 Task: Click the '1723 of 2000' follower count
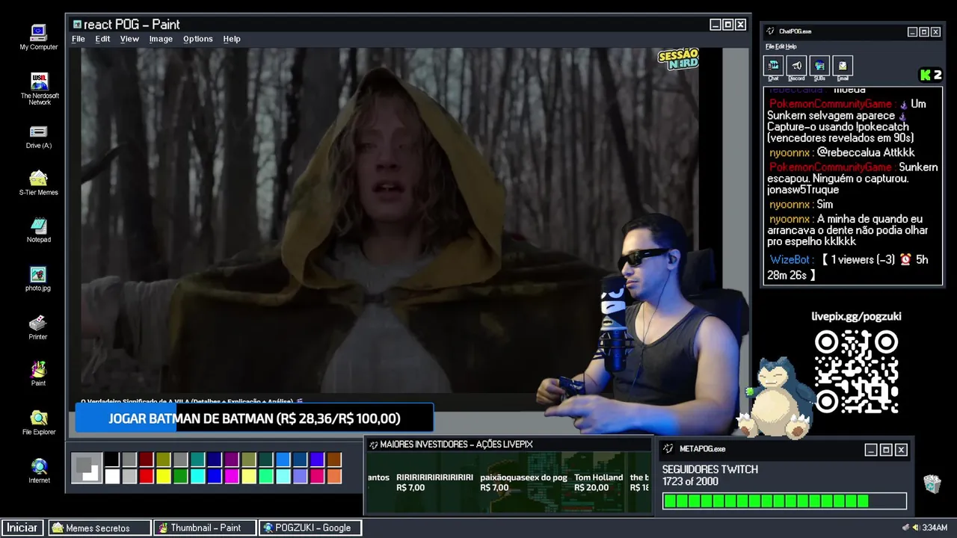(x=690, y=482)
